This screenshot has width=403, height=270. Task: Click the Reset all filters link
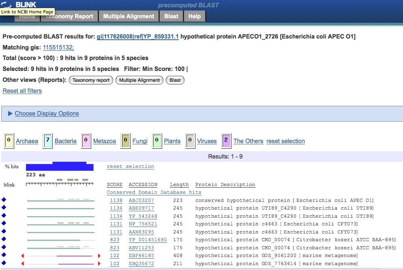pos(22,91)
